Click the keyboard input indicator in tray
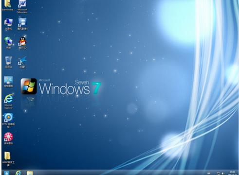 (x=209, y=173)
